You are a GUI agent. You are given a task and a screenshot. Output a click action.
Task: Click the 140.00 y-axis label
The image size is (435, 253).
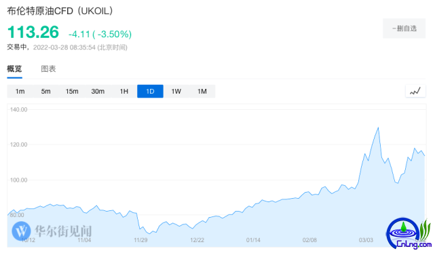(18, 110)
